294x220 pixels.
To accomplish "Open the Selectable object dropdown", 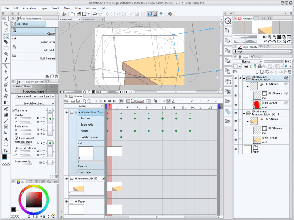I will click(35, 103).
